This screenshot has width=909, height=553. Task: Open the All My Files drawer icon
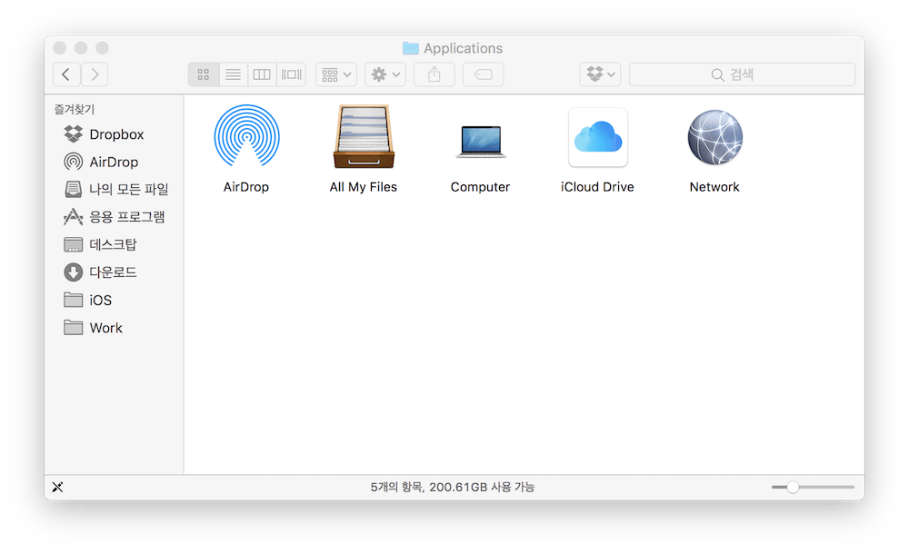click(x=364, y=137)
